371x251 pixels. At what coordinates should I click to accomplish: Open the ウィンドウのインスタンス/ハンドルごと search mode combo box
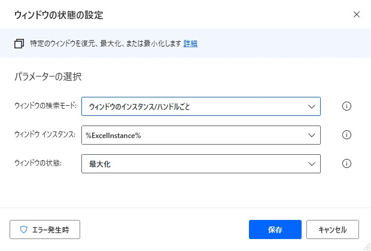[x=201, y=106]
